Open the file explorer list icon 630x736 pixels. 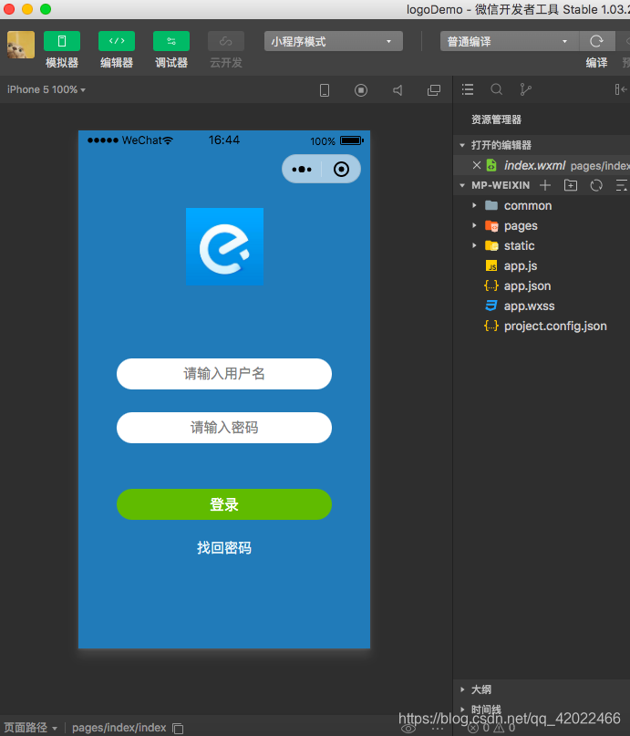click(468, 89)
